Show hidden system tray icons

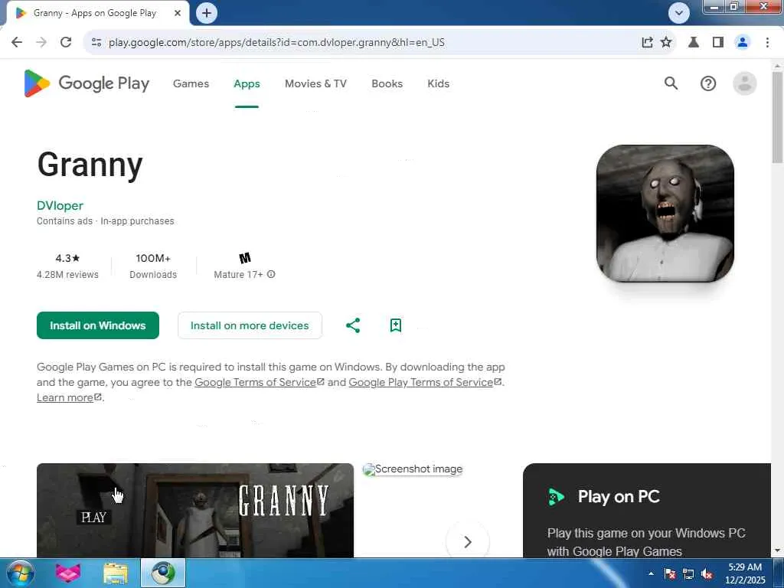[x=651, y=573]
